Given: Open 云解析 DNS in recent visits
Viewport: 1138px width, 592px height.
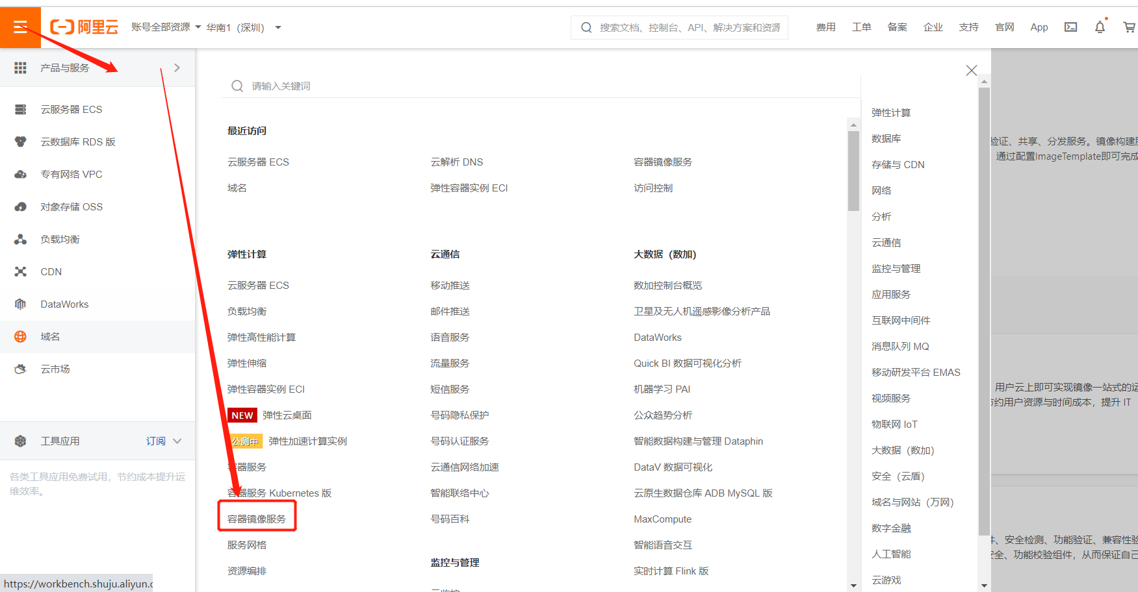Looking at the screenshot, I should (x=457, y=162).
